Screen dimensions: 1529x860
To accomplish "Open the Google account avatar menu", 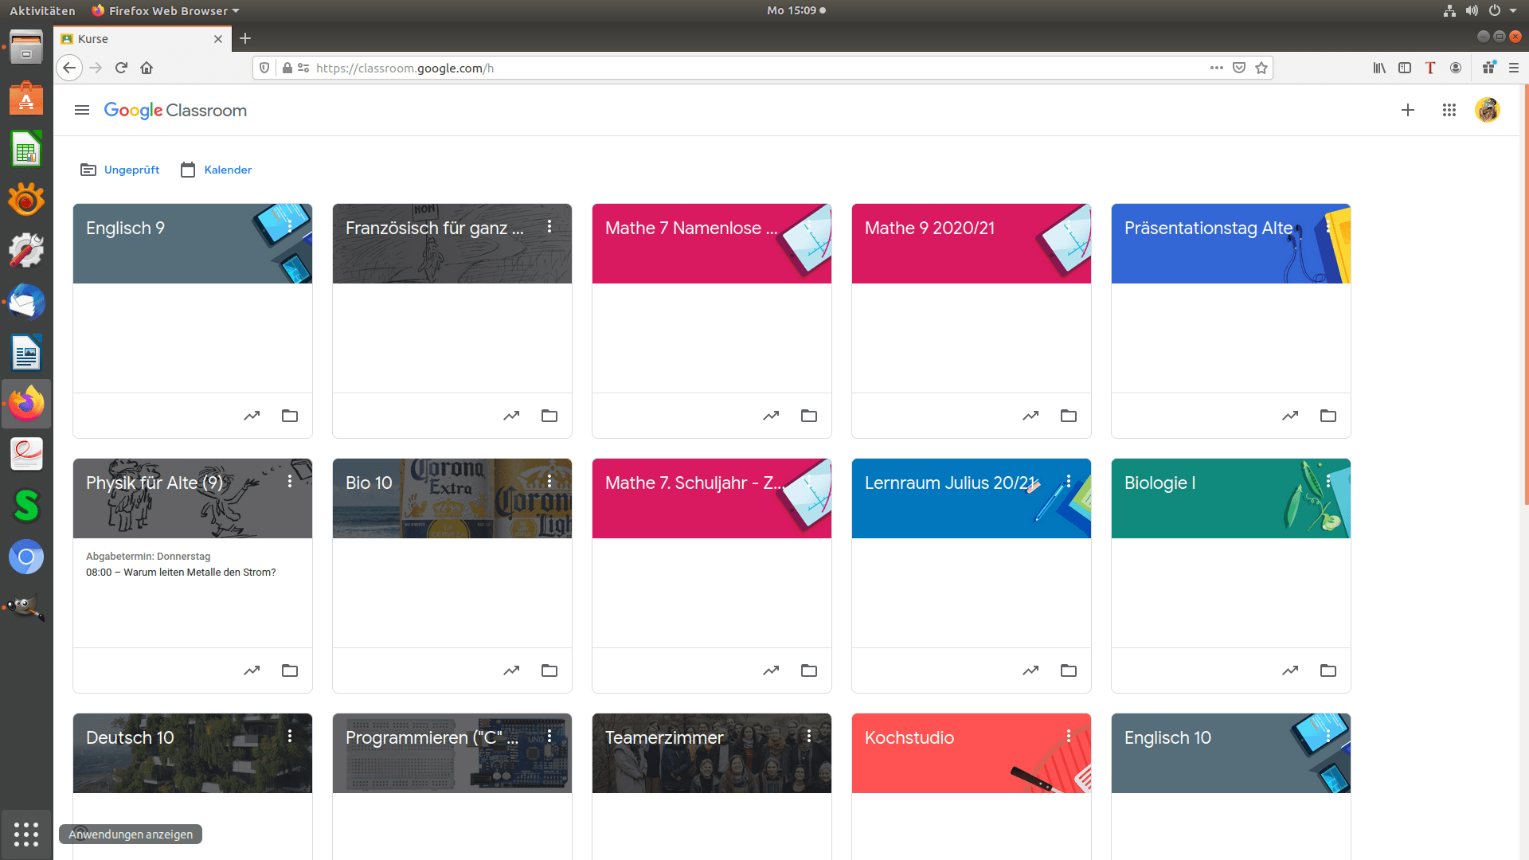I will pyautogui.click(x=1488, y=110).
